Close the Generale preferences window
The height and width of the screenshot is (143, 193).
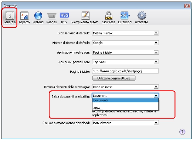[x=187, y=6]
